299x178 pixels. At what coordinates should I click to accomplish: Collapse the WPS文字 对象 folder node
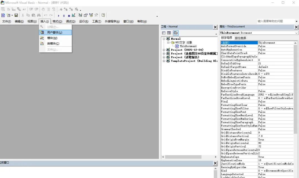(168, 42)
